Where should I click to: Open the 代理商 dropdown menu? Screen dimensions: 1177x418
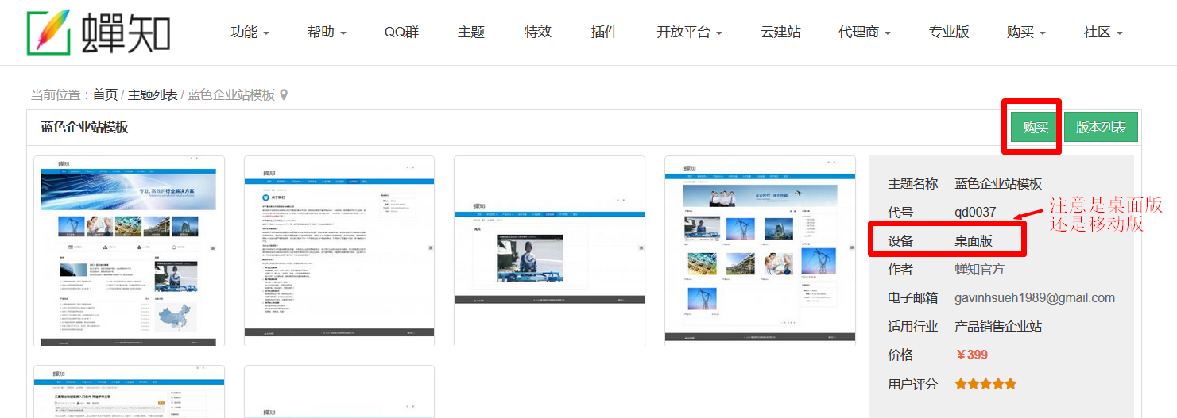[864, 33]
